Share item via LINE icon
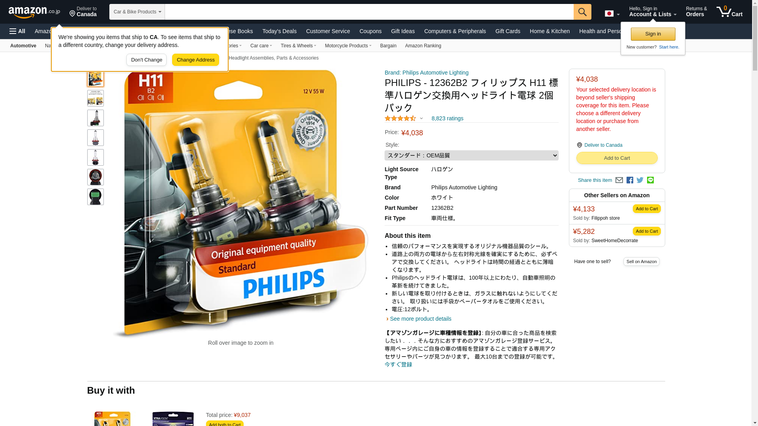The image size is (758, 426). [650, 180]
